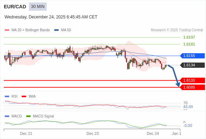
Task: Click the RSI legend label
Action: tap(14, 97)
